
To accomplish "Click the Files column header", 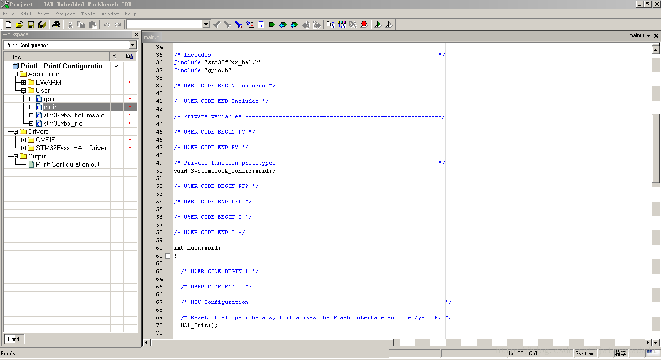I will tap(57, 57).
